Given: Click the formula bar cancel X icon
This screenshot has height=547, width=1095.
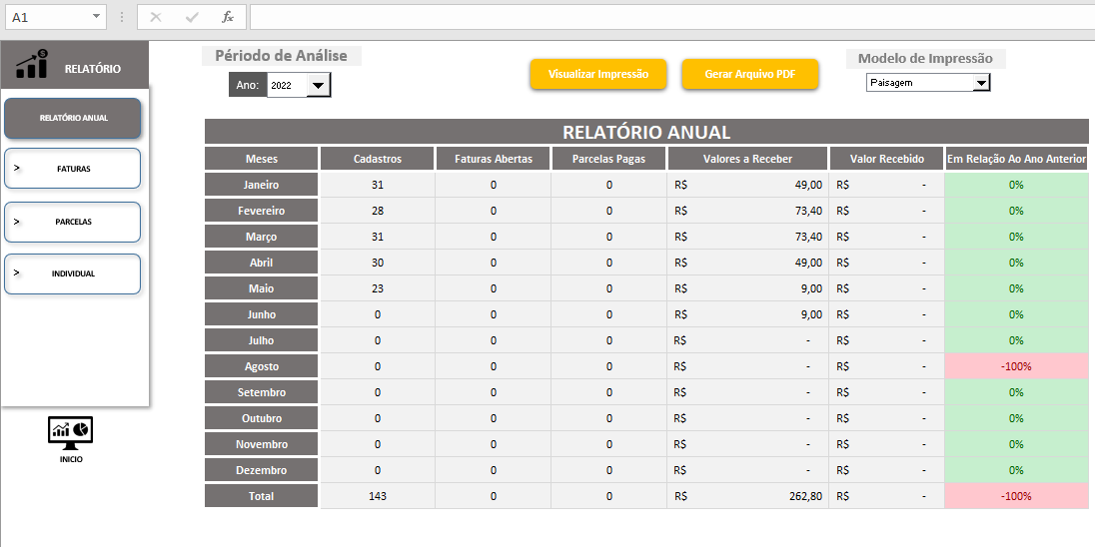Looking at the screenshot, I should pos(156,17).
